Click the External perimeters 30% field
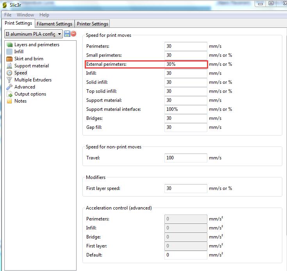Screen dimensions: 287x271 (186, 64)
